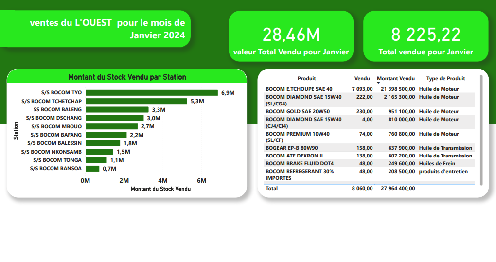Click the Total 8 060,00 quantity

pyautogui.click(x=362, y=188)
